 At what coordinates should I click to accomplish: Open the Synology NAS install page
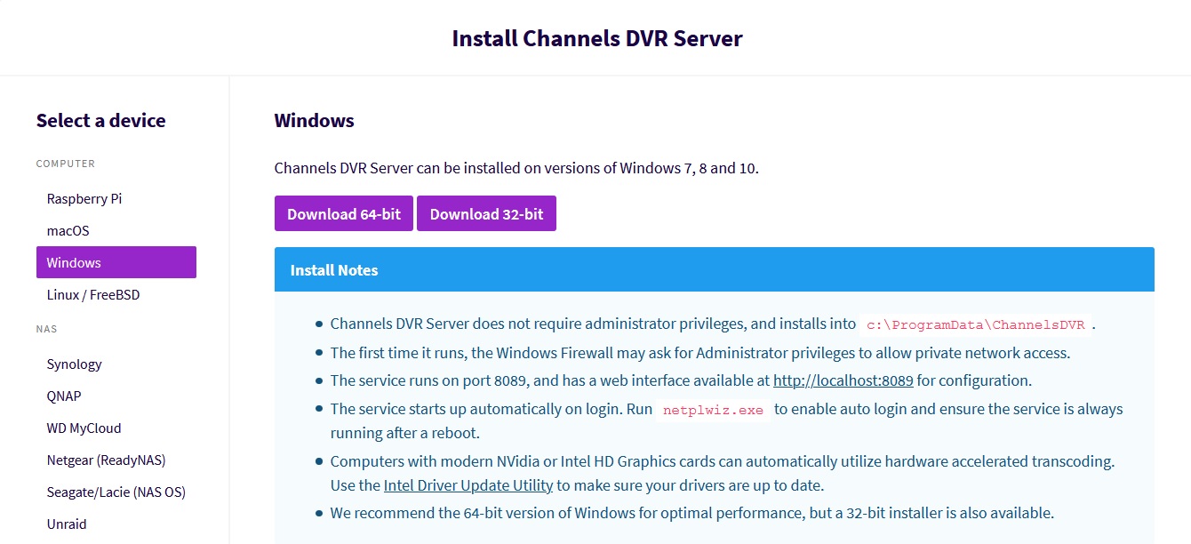pos(75,364)
